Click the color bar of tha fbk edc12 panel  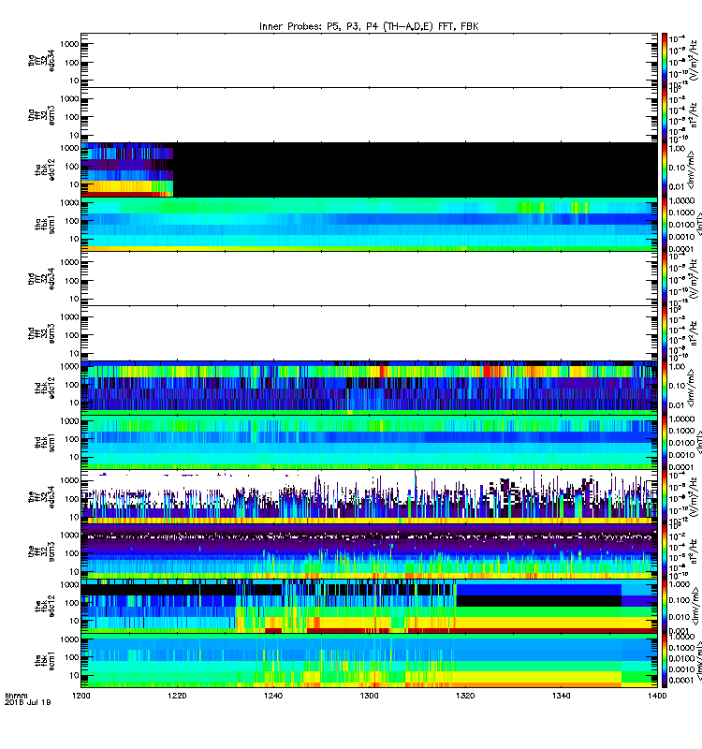[x=665, y=169]
